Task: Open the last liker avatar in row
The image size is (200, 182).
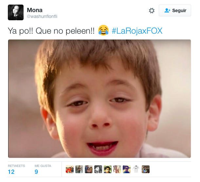Action: click(146, 169)
